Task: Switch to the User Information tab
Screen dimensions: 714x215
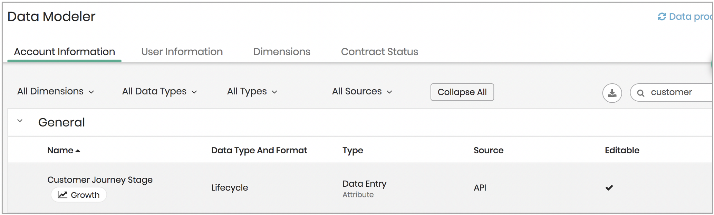Action: tap(182, 52)
